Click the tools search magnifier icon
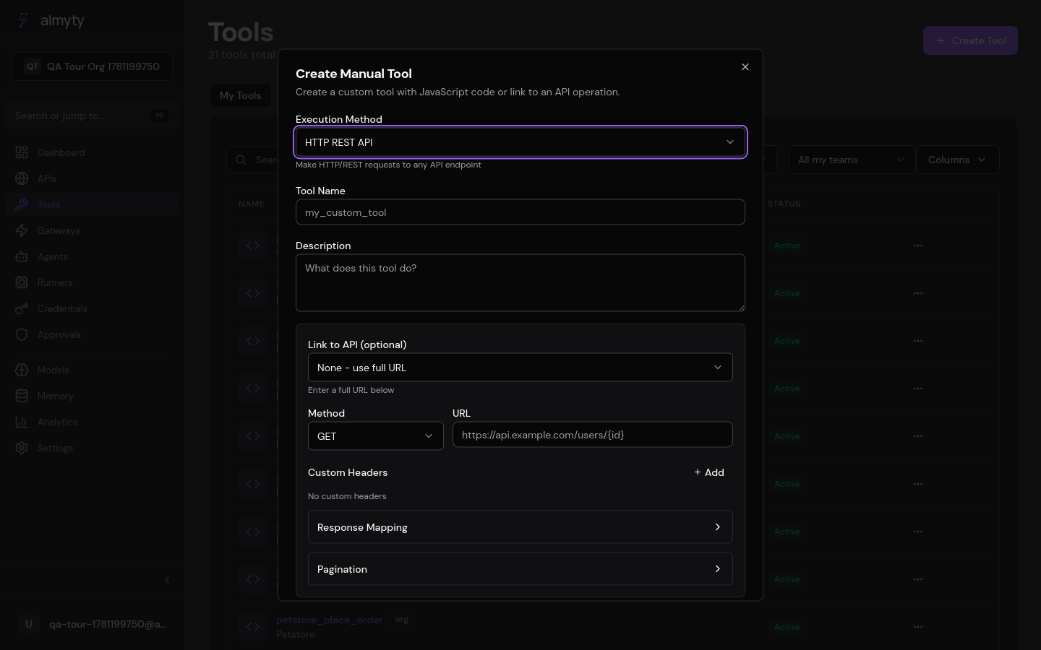Viewport: 1041px width, 650px height. (241, 160)
